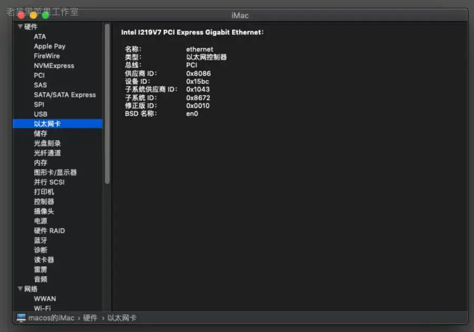Image resolution: width=474 pixels, height=332 pixels.
Task: Open the 摄像头 camera entry
Action: pos(44,211)
